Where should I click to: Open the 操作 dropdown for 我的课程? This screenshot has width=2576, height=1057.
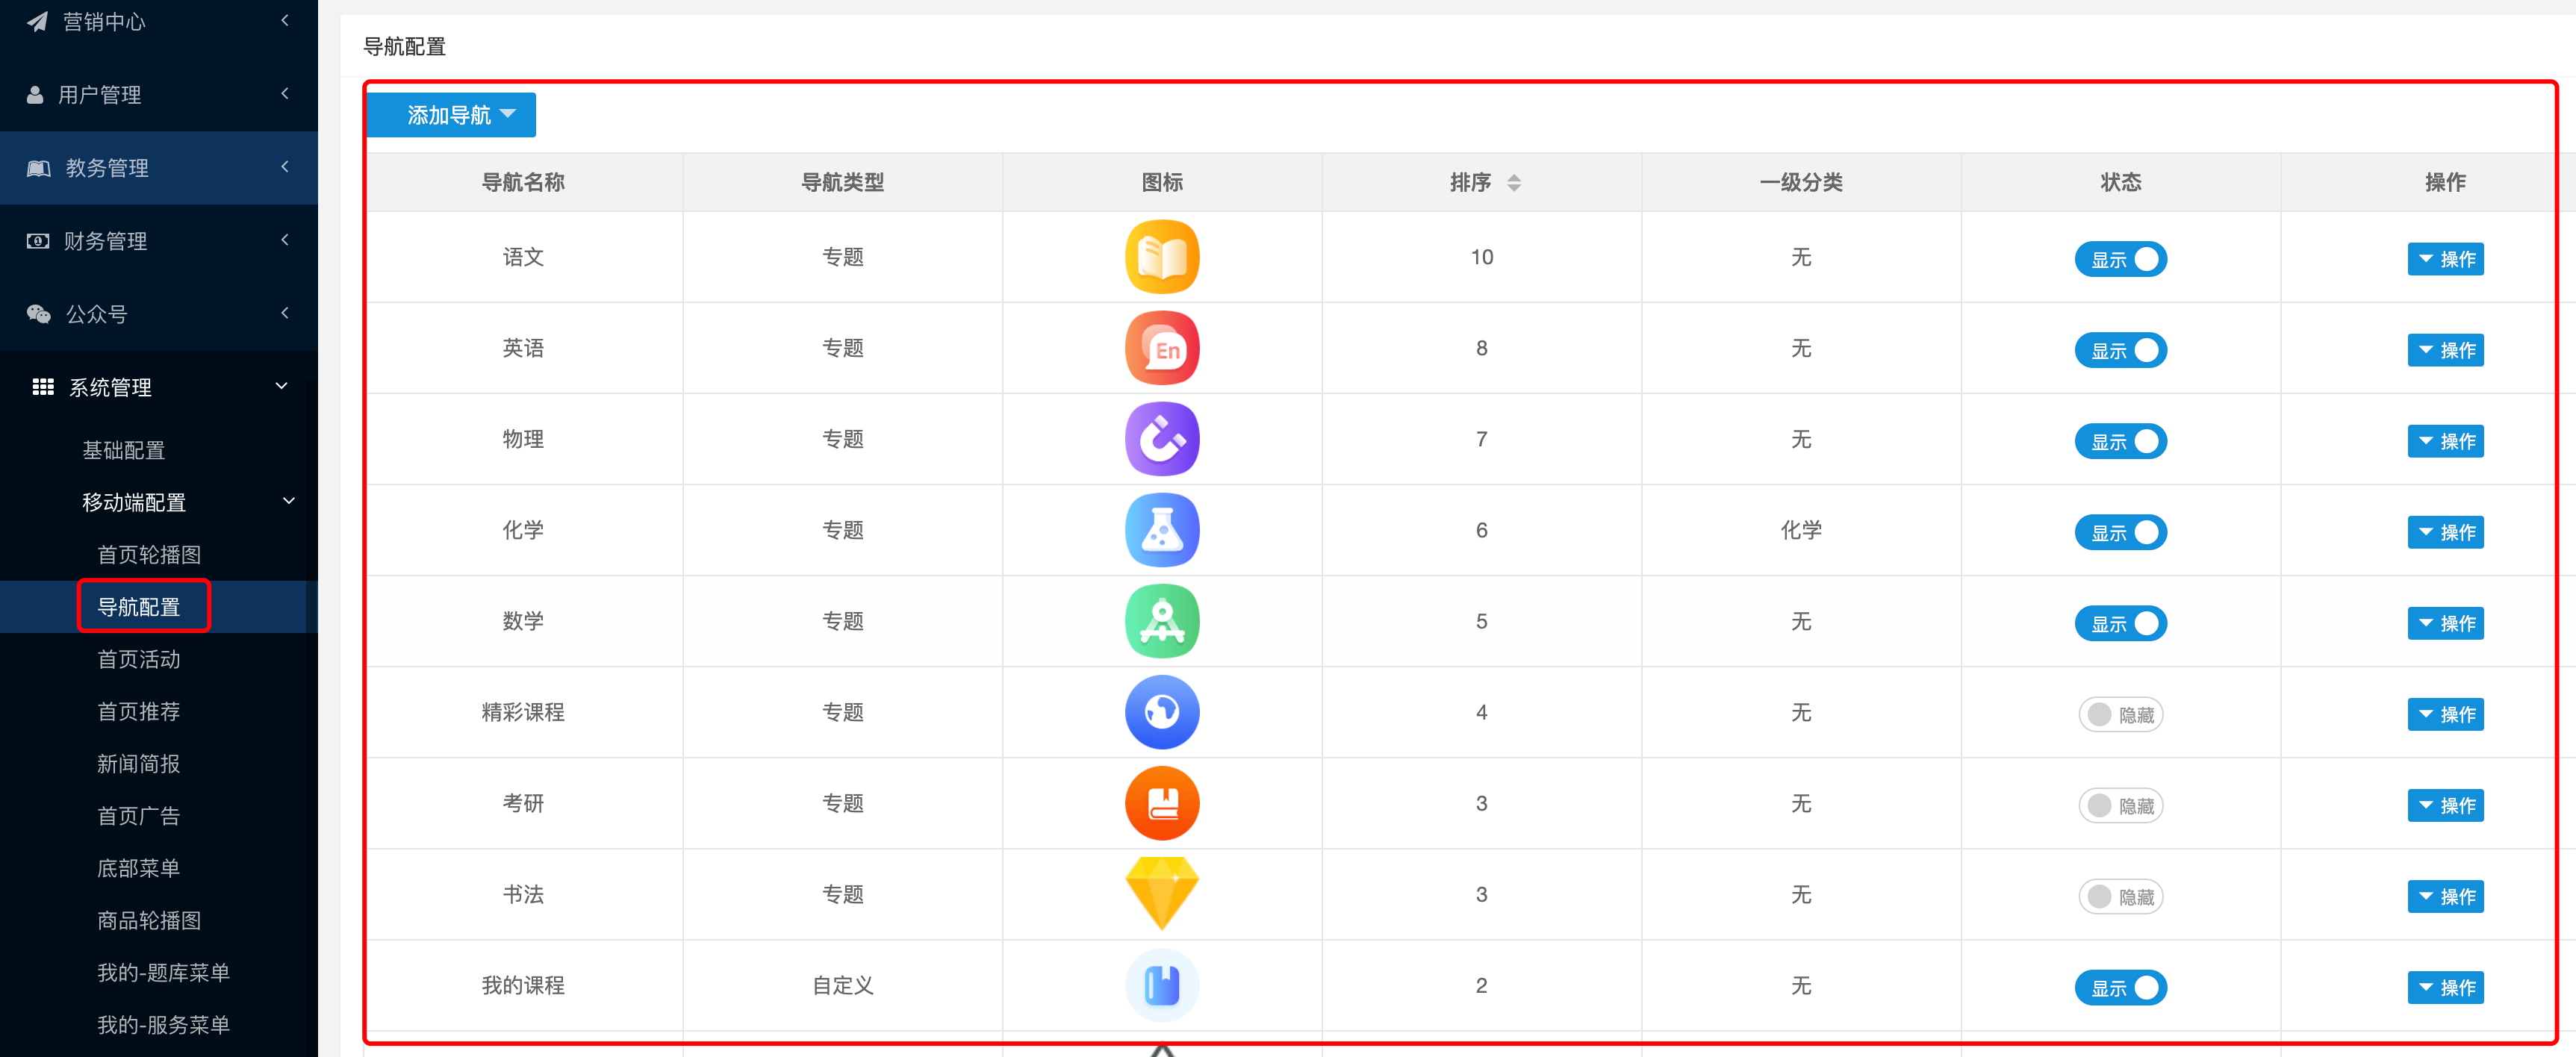coord(2445,987)
